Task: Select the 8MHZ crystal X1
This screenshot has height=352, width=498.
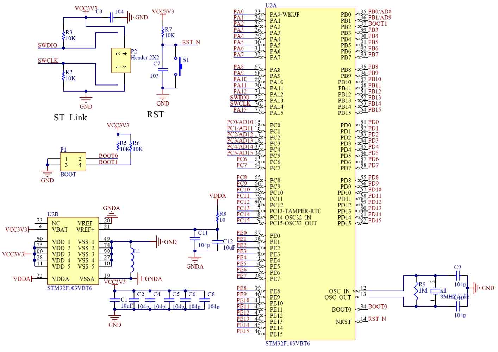Action: click(x=435, y=291)
